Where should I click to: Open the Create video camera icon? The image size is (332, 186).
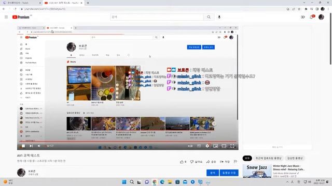(303, 17)
